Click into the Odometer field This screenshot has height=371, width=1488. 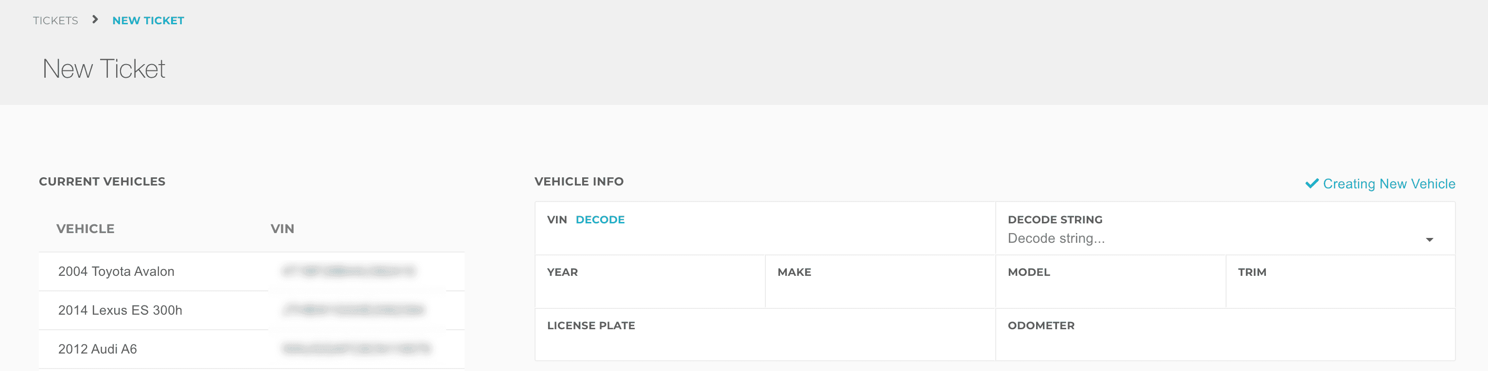(1225, 344)
